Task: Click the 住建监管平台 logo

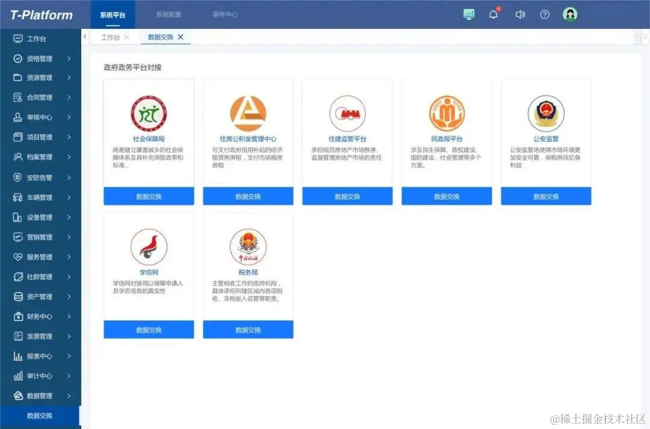Action: [347, 114]
